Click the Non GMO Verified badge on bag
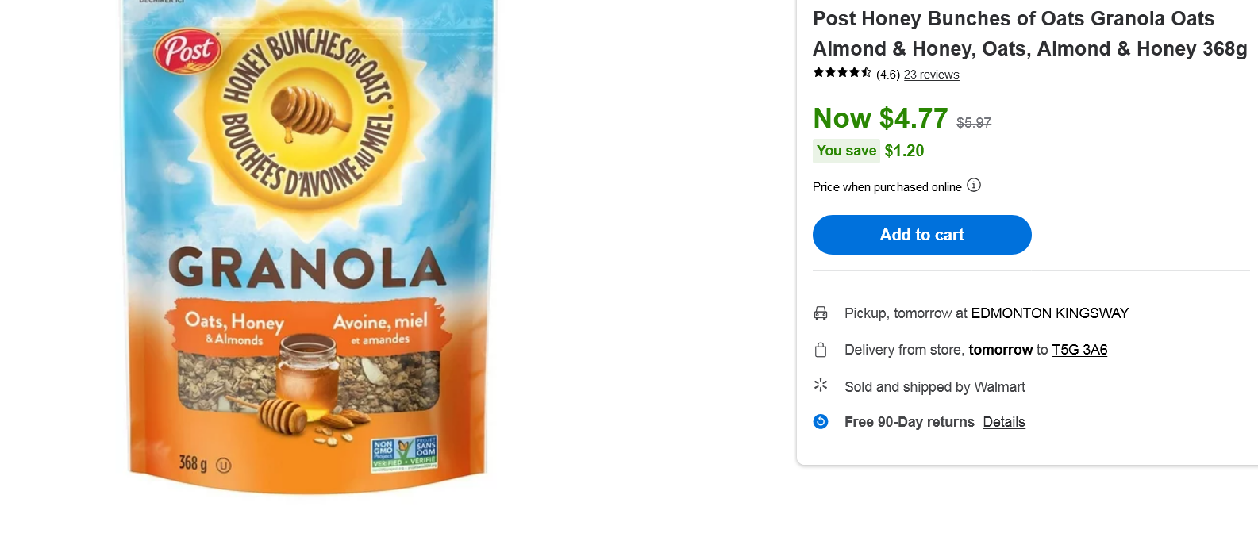 [x=404, y=455]
